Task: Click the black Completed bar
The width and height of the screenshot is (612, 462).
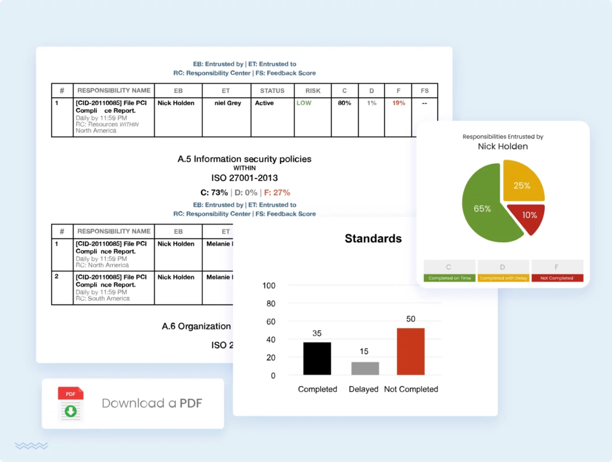Action: pos(317,359)
